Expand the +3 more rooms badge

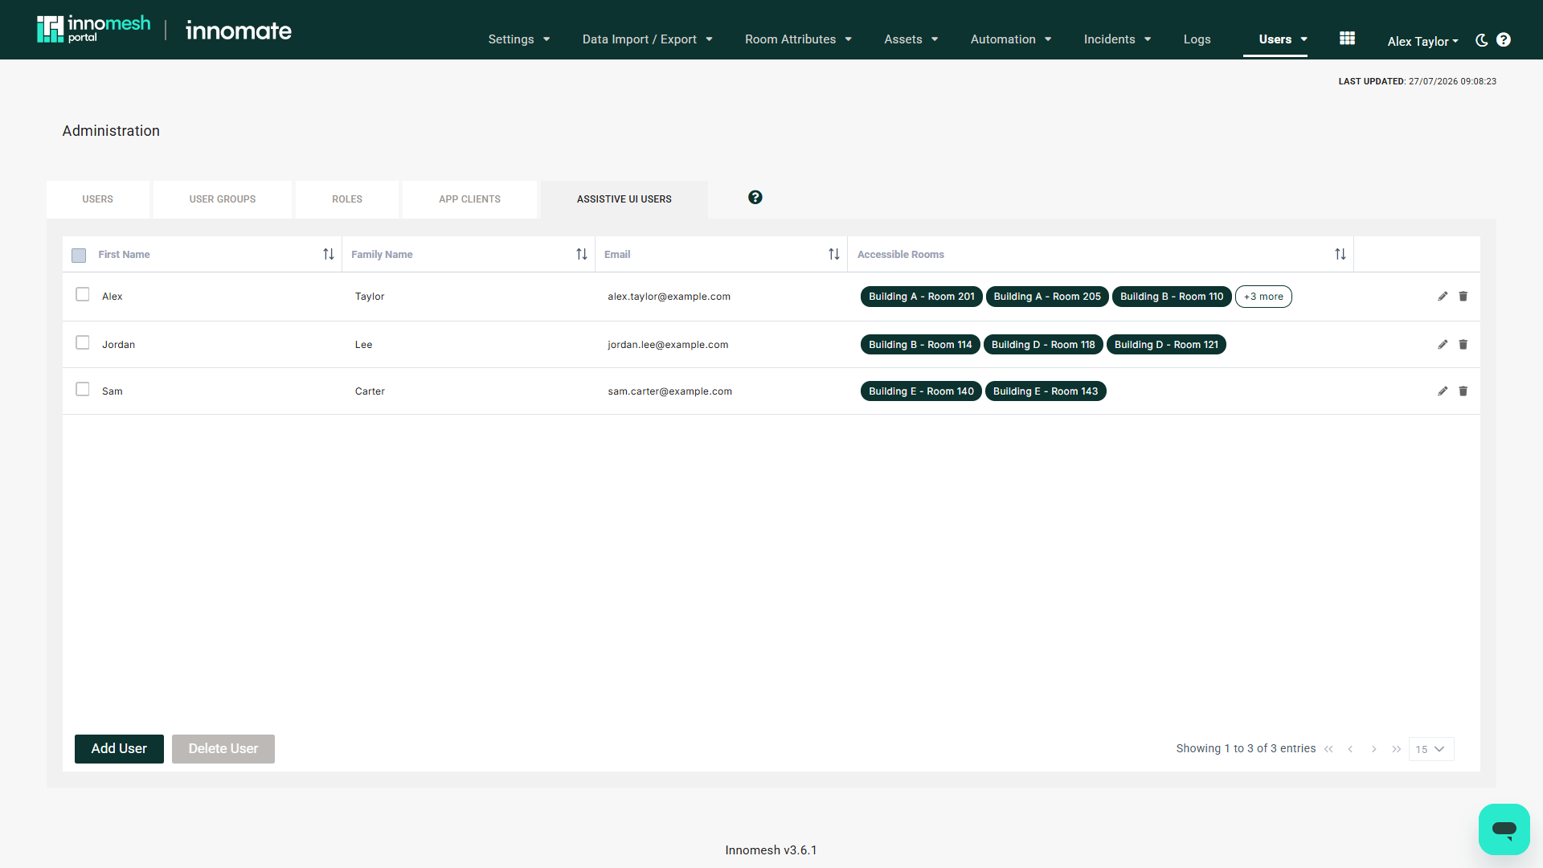pos(1263,297)
